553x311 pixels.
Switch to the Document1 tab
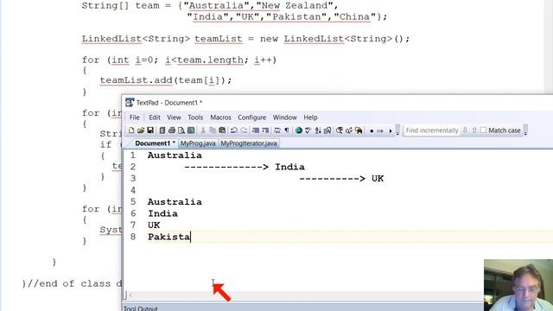(x=155, y=143)
